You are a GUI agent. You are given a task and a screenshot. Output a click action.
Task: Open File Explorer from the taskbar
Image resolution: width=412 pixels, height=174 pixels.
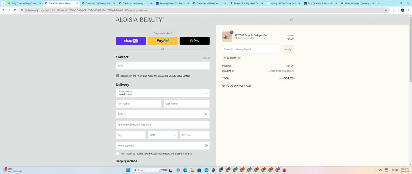click(192, 170)
